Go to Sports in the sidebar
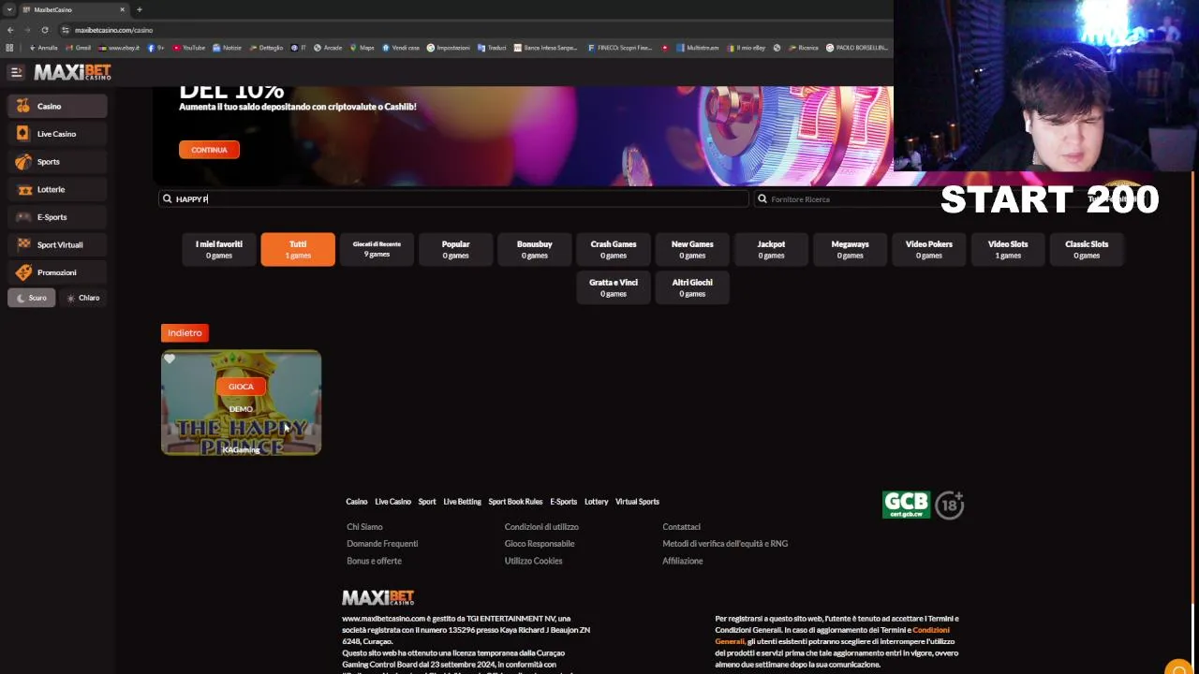This screenshot has height=674, width=1199. (57, 162)
